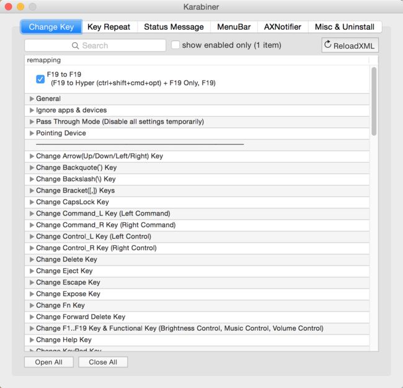Go to the MenuBar tab

[234, 27]
